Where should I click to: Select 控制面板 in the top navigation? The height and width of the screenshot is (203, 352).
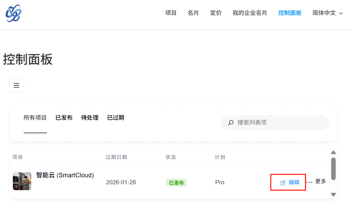tap(290, 13)
